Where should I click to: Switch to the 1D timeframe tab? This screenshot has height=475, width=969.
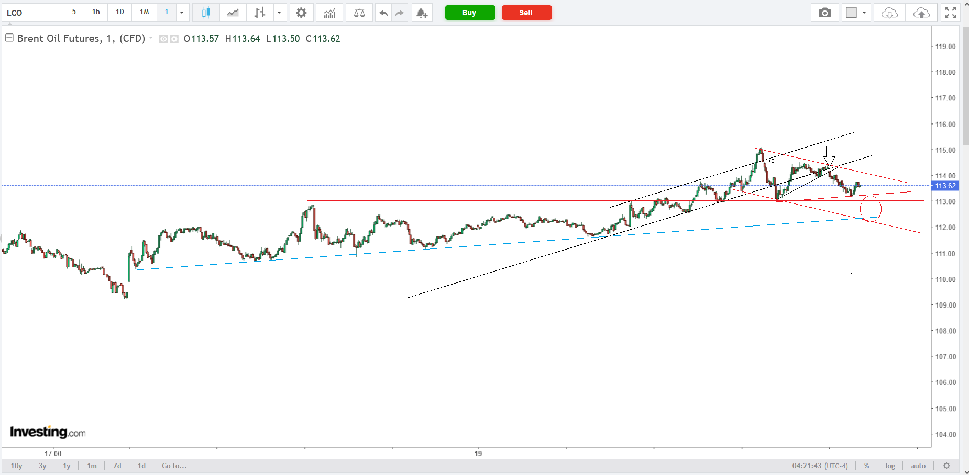pos(120,12)
